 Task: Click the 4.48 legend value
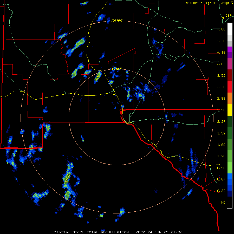point(221,41)
